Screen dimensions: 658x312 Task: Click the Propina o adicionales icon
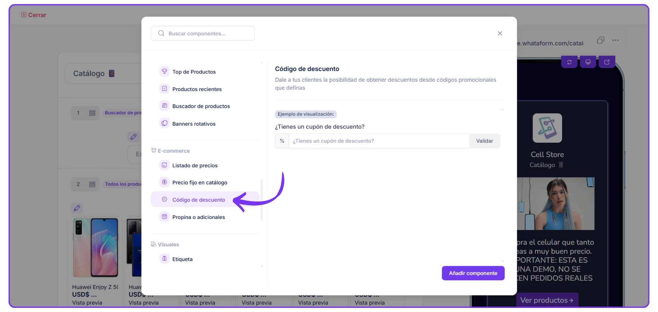[x=164, y=217]
